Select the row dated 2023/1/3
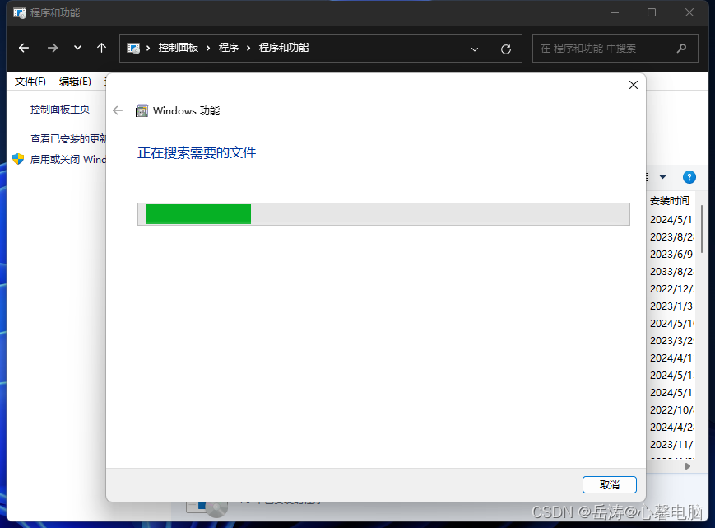 (x=672, y=306)
